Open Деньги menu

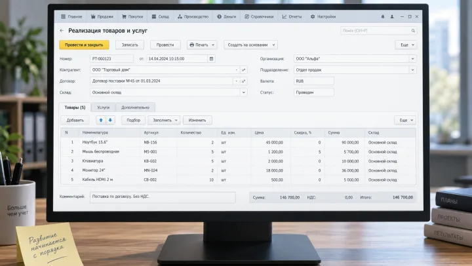point(227,16)
